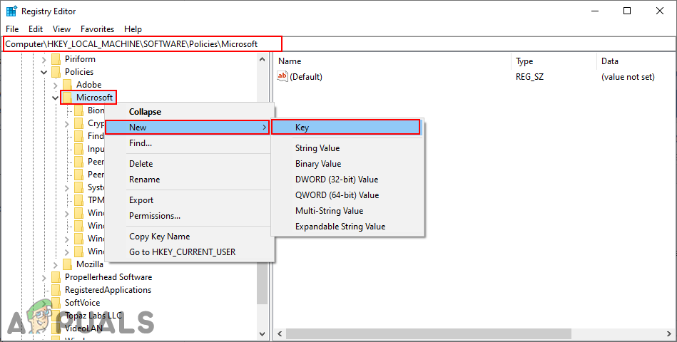The width and height of the screenshot is (677, 342).
Task: Select the SoftVoice key
Action: pos(82,303)
